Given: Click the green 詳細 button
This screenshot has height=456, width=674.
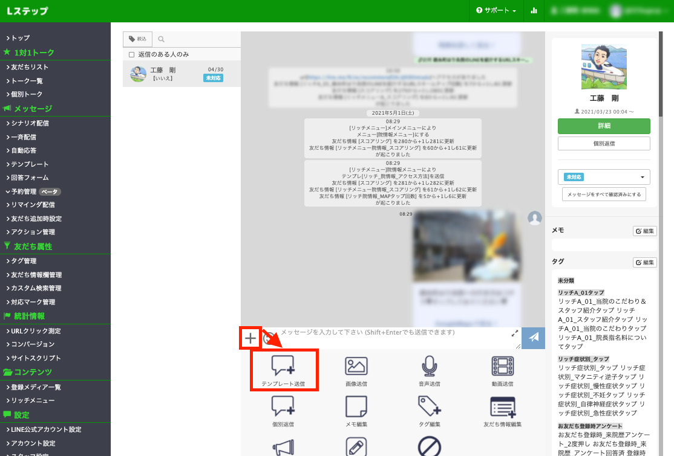Looking at the screenshot, I should point(603,126).
